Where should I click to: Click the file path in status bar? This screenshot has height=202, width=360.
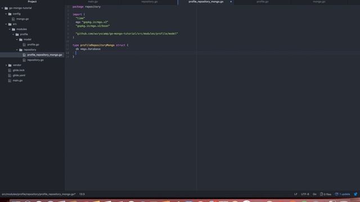coord(39,194)
